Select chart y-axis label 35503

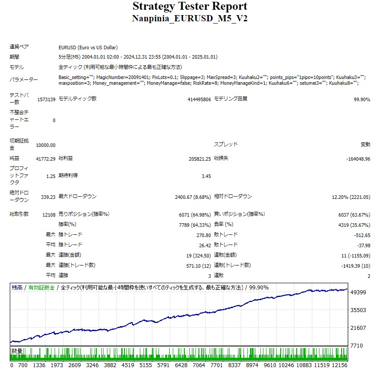click(x=358, y=310)
